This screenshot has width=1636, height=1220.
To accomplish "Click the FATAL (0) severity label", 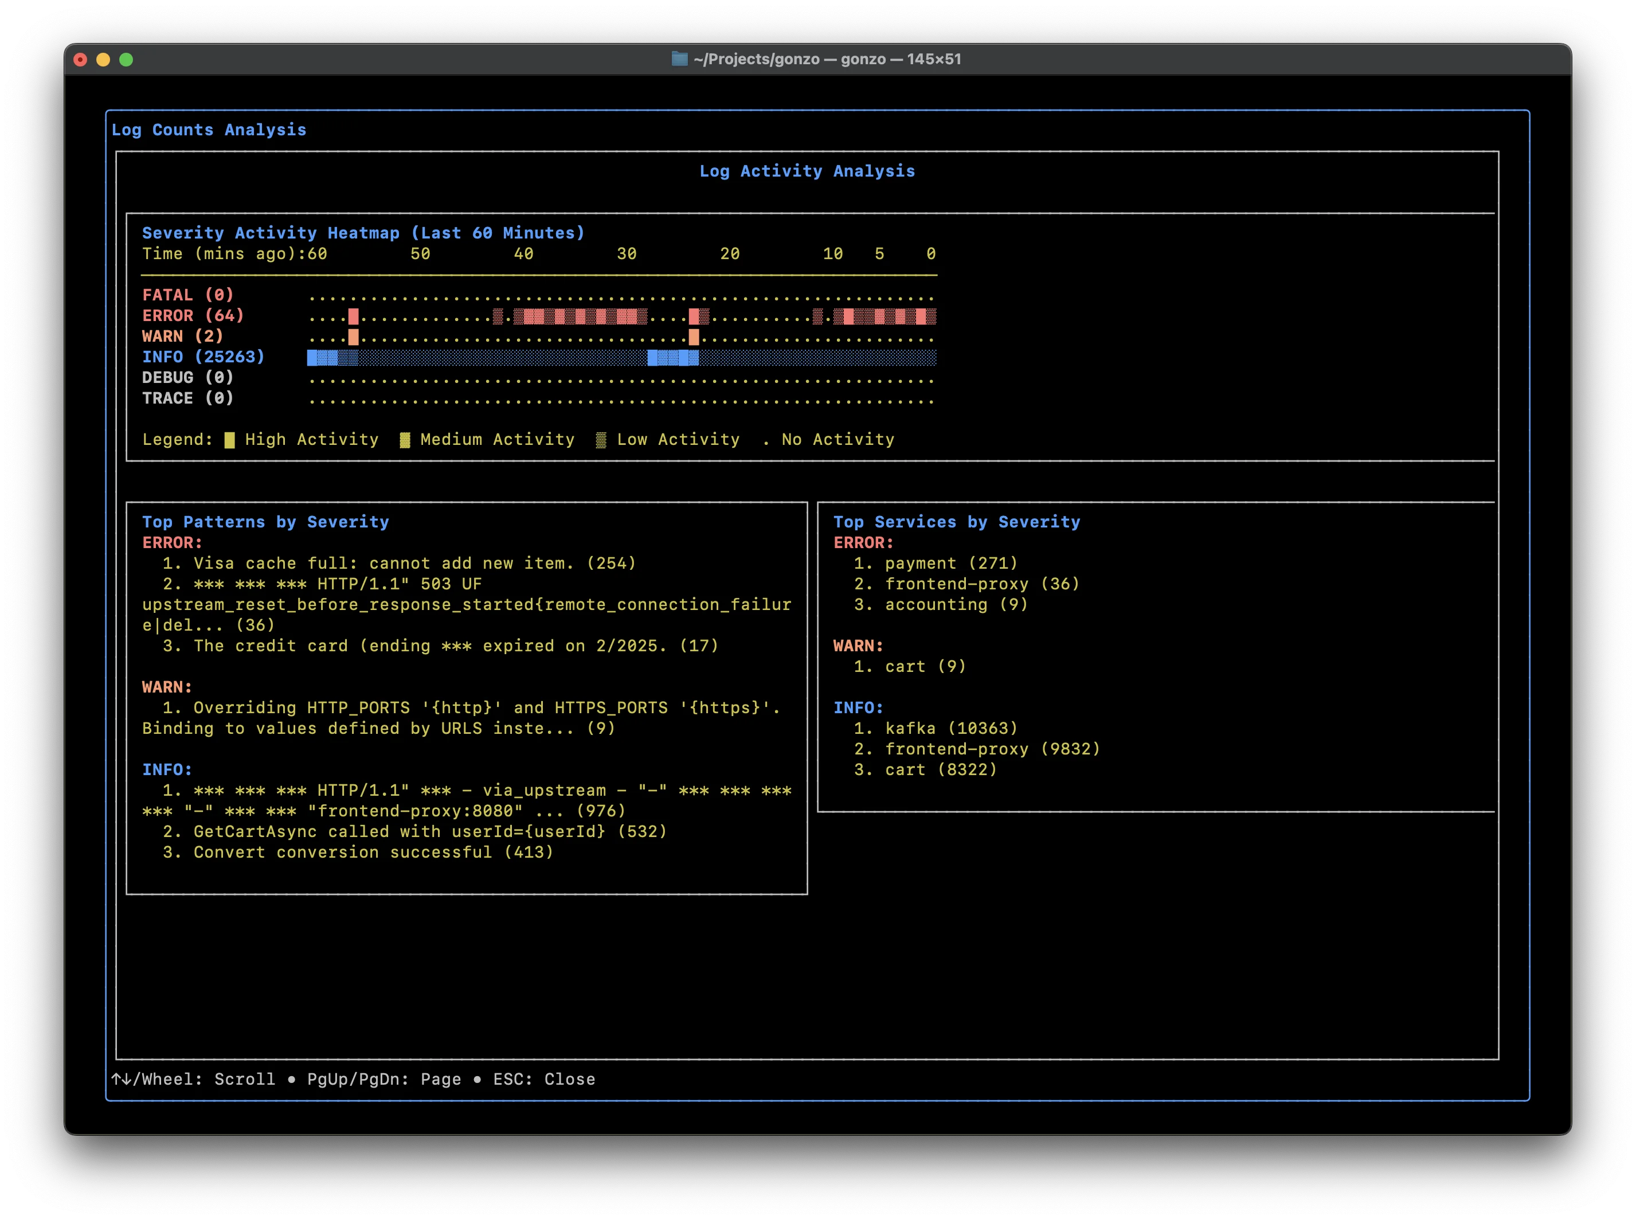I will [187, 295].
